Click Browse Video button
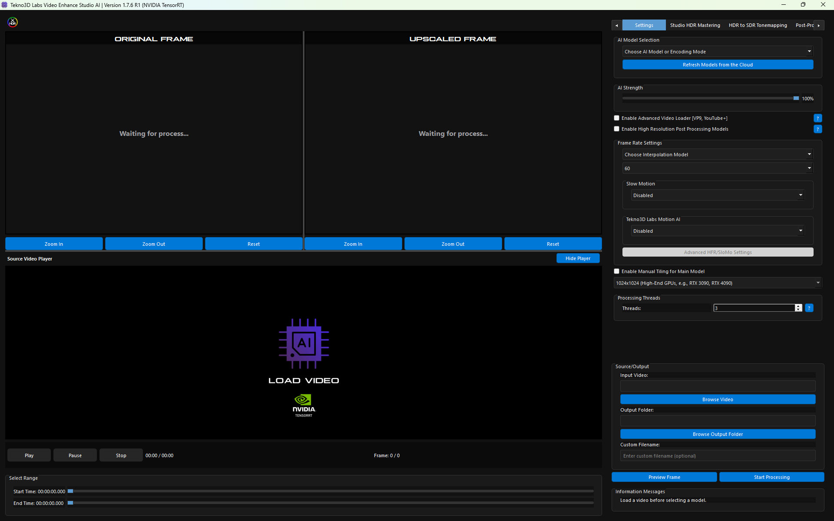The height and width of the screenshot is (521, 834). (718, 399)
